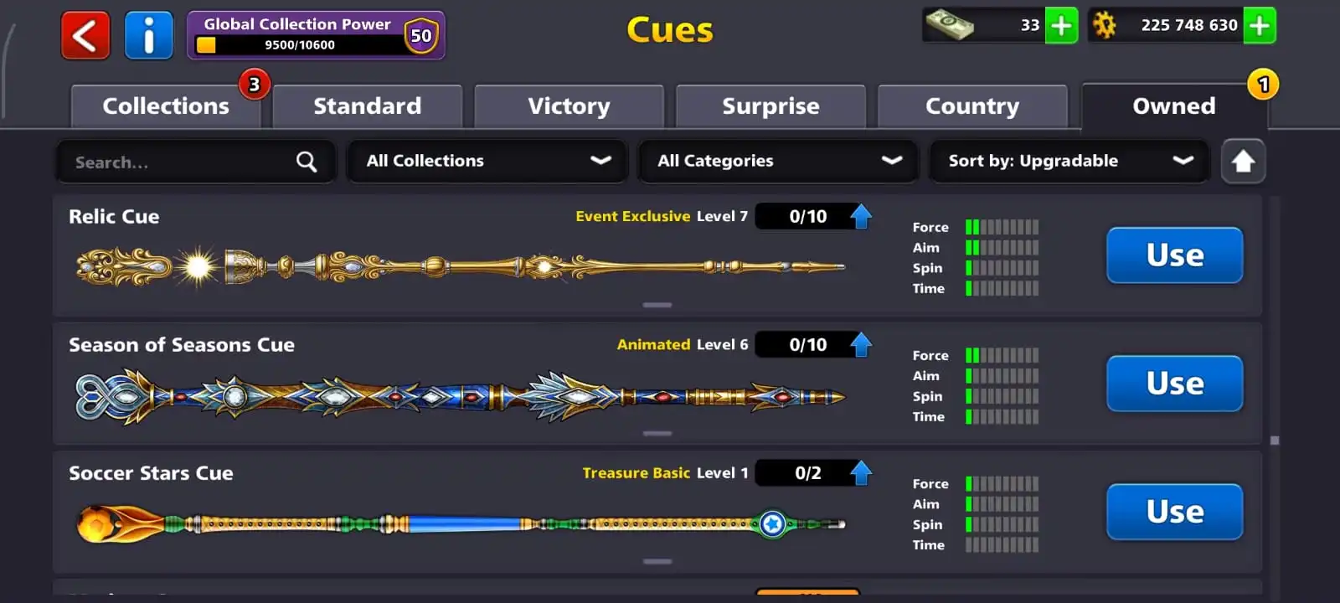Upgrade Season of Seasons Cue arrow
The width and height of the screenshot is (1340, 603).
pos(861,344)
